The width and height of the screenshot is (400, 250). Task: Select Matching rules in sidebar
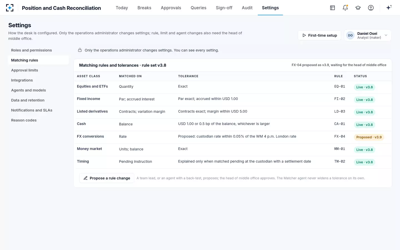coord(38,60)
